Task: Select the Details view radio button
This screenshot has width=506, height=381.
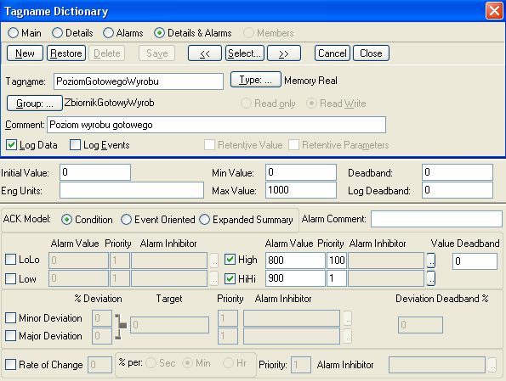Action: coord(57,33)
